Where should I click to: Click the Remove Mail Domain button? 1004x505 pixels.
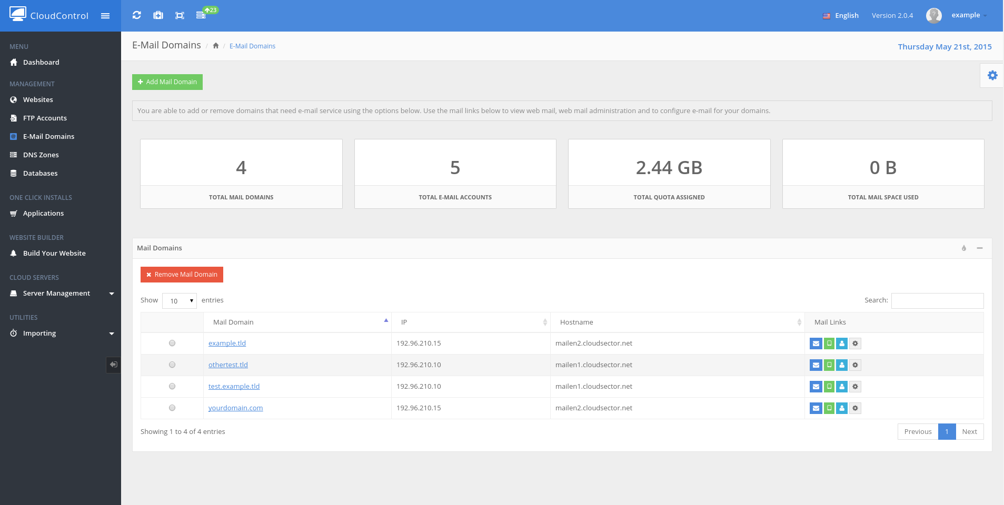[182, 275]
